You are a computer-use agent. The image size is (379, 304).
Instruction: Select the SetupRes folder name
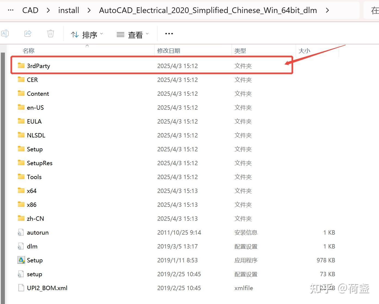click(40, 163)
